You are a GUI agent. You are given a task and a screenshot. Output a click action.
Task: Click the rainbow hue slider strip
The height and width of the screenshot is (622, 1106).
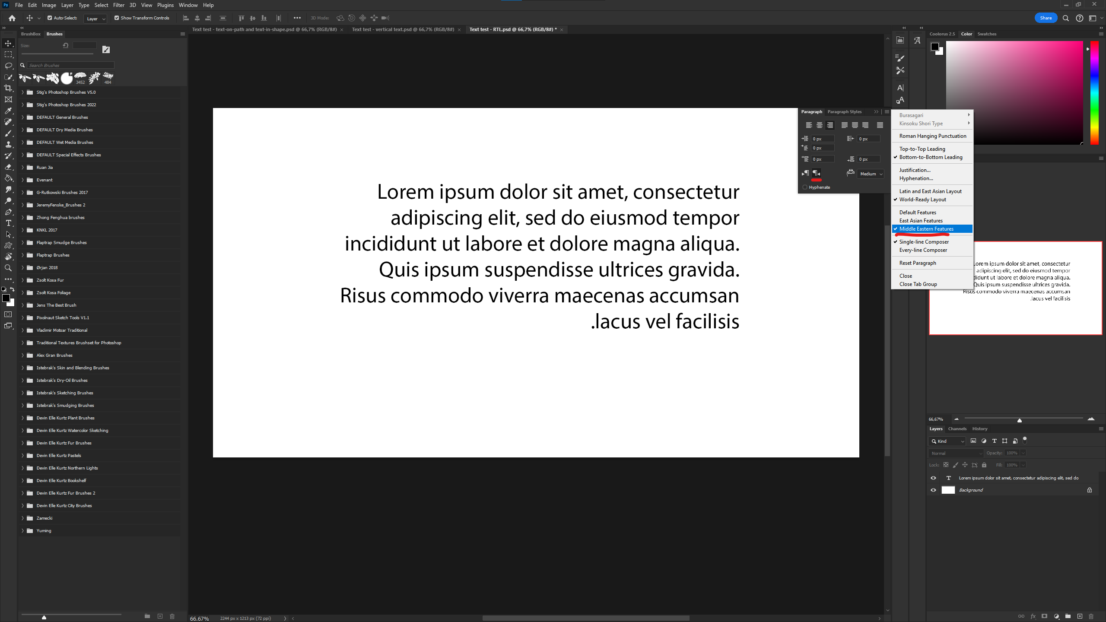click(x=1094, y=93)
